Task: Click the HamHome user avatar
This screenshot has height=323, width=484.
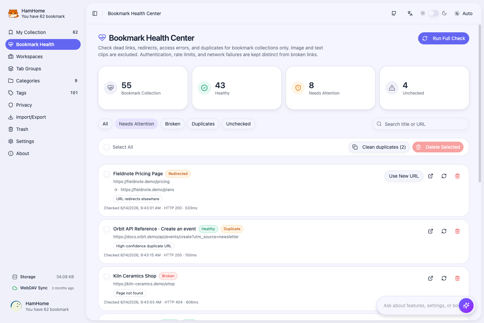Action: (16, 306)
